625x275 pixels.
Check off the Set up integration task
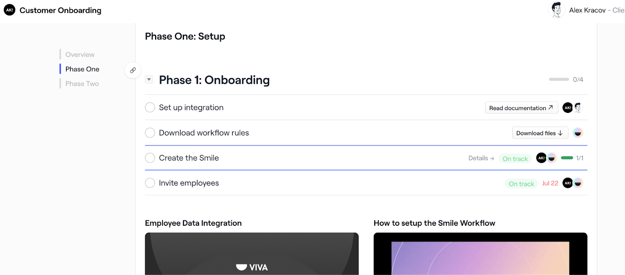pyautogui.click(x=150, y=107)
